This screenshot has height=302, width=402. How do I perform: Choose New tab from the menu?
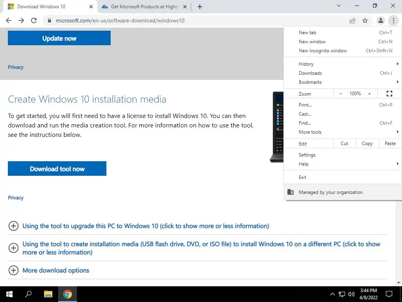click(x=343, y=33)
